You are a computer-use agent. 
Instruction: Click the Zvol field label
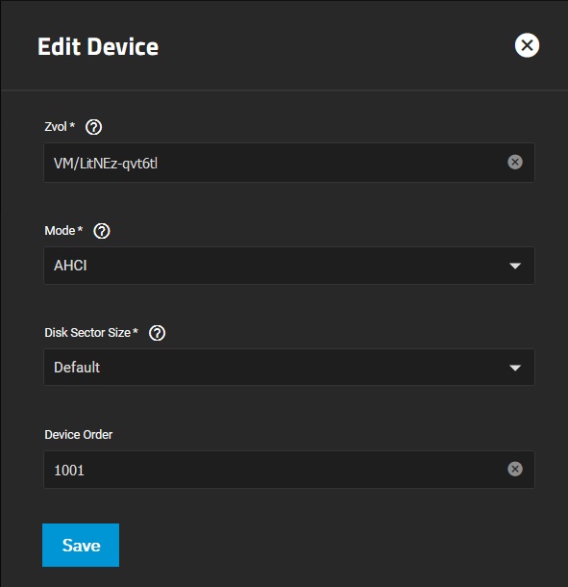56,127
